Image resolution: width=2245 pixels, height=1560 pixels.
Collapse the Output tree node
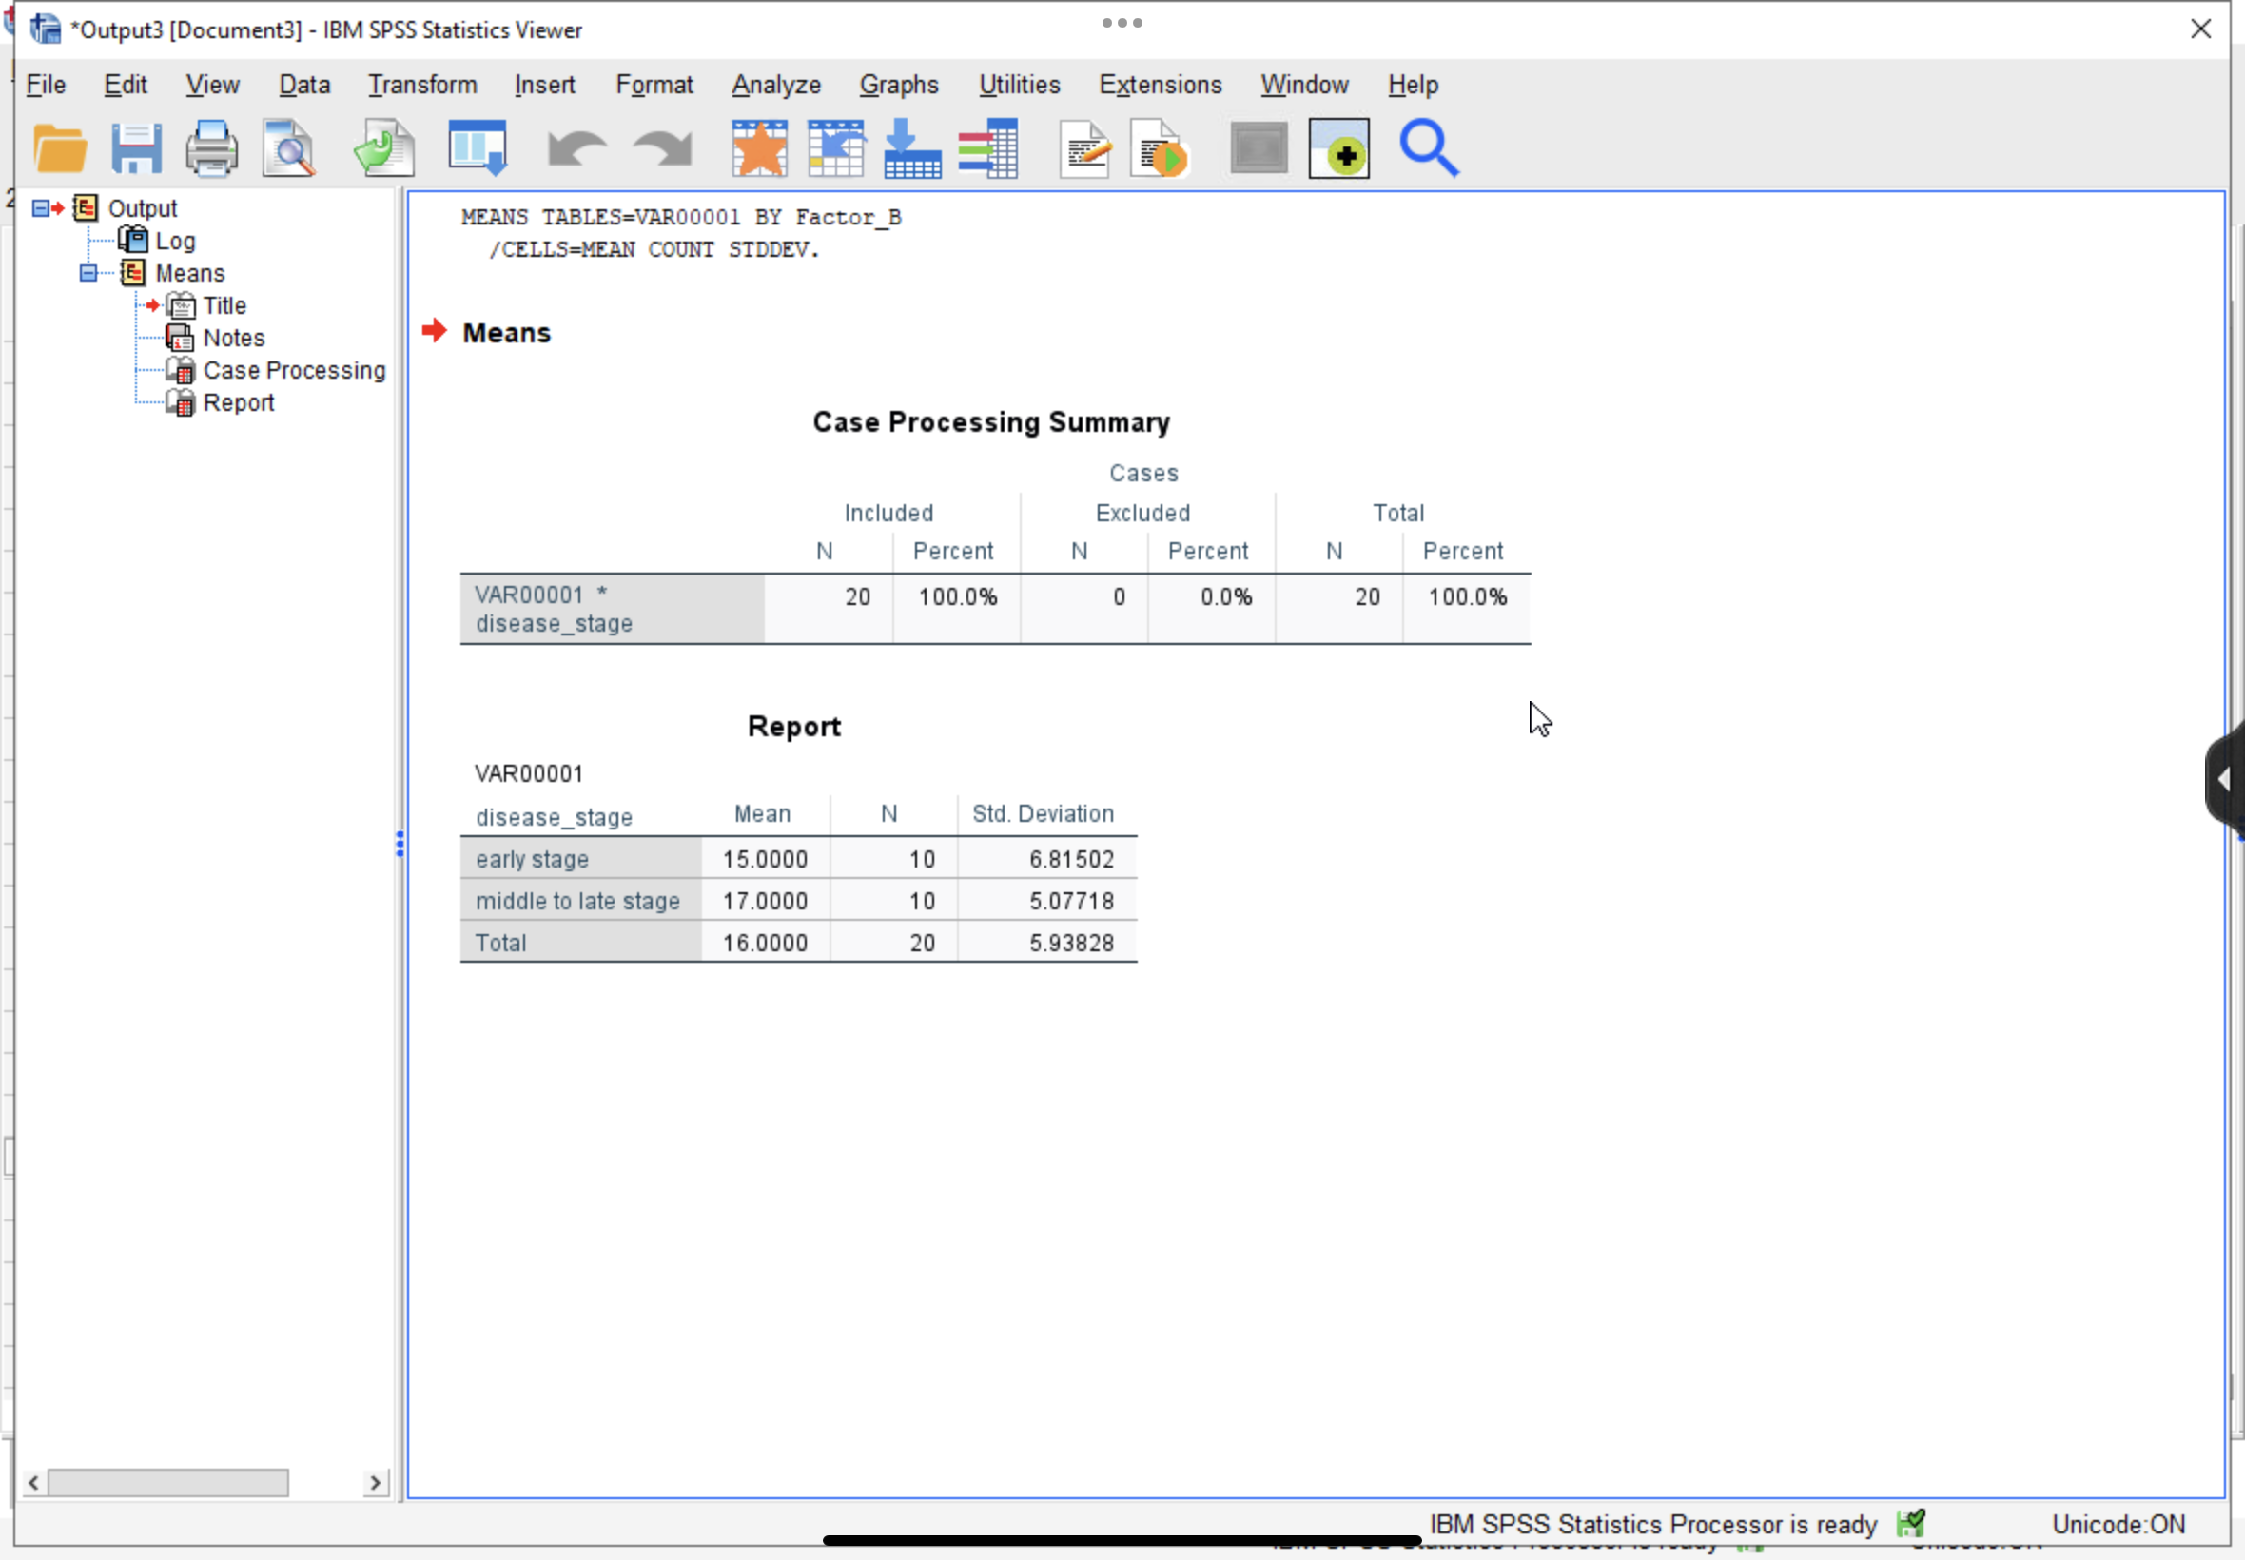click(40, 207)
